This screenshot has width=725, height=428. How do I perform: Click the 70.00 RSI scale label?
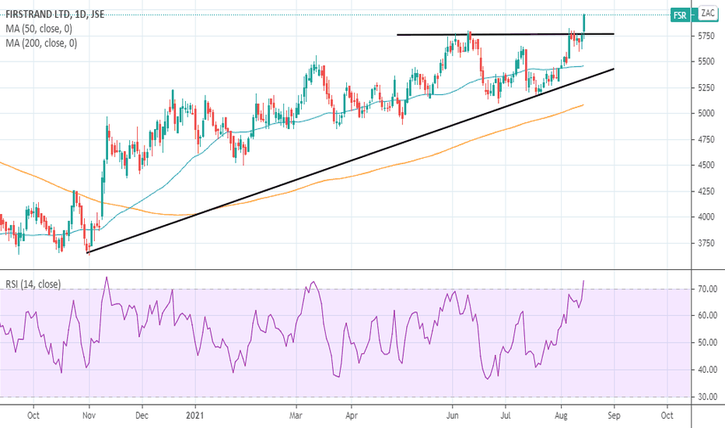click(707, 289)
